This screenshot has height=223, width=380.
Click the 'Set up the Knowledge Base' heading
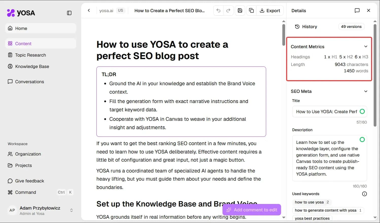177,204
